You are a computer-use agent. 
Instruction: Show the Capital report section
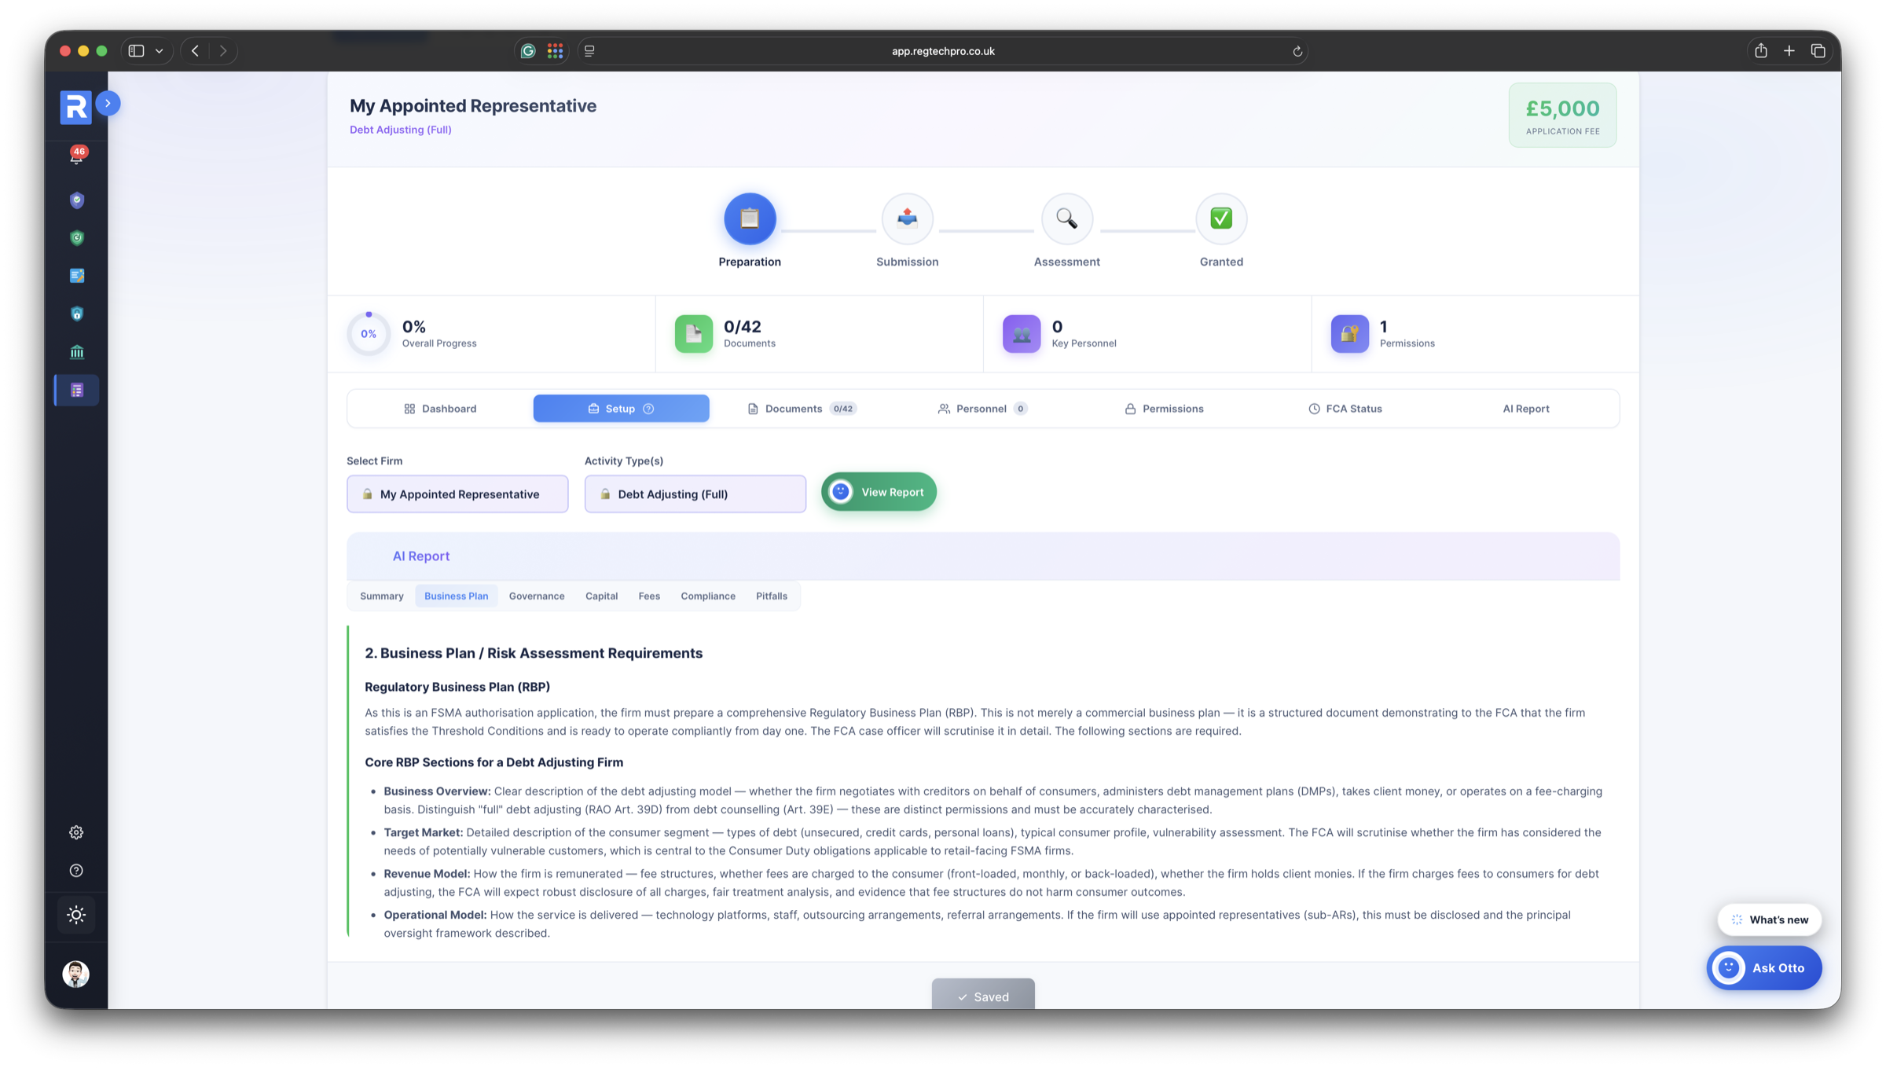[601, 596]
